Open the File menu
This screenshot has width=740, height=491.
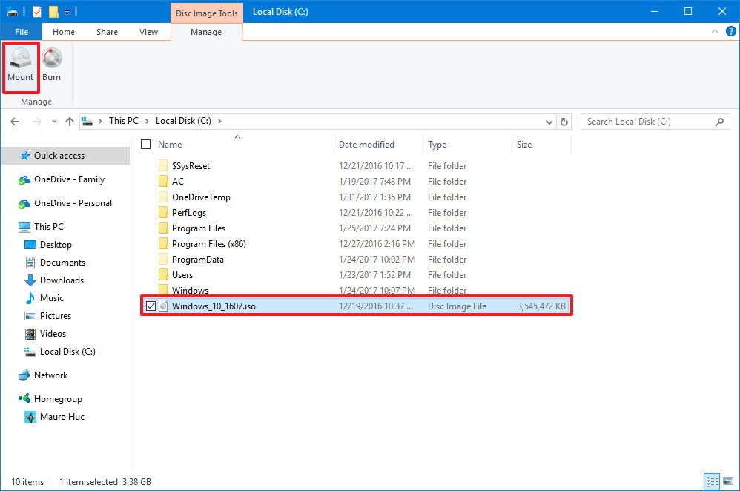(21, 32)
